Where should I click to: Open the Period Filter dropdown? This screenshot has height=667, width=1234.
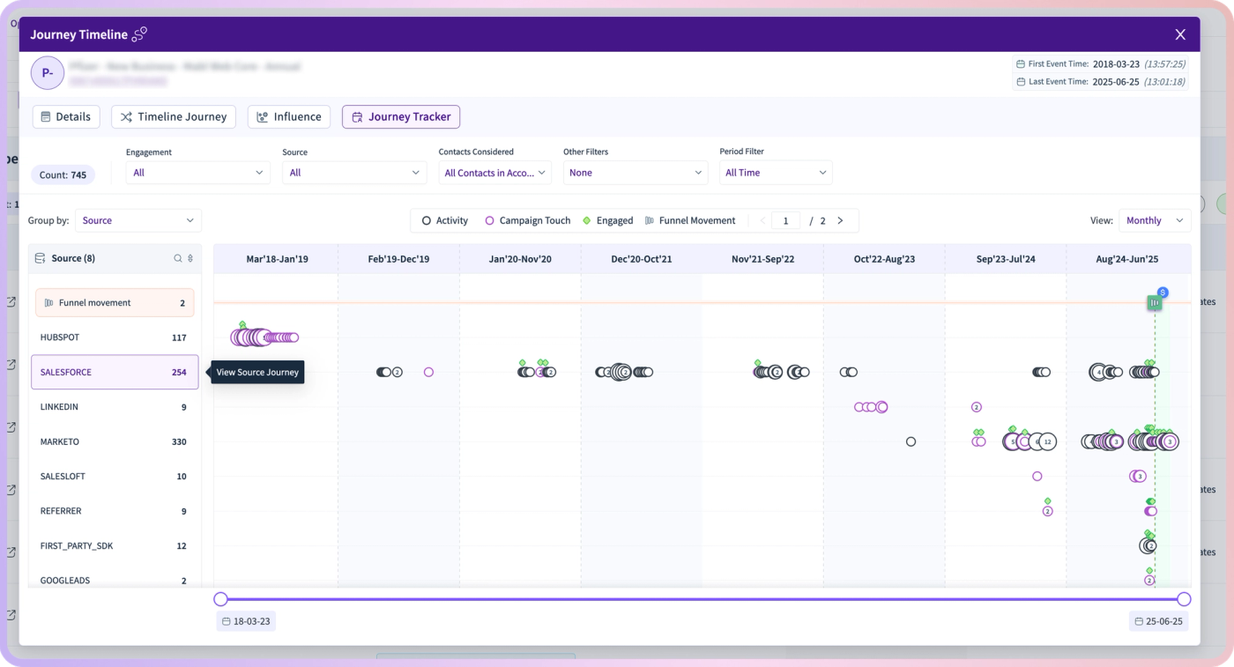point(776,173)
